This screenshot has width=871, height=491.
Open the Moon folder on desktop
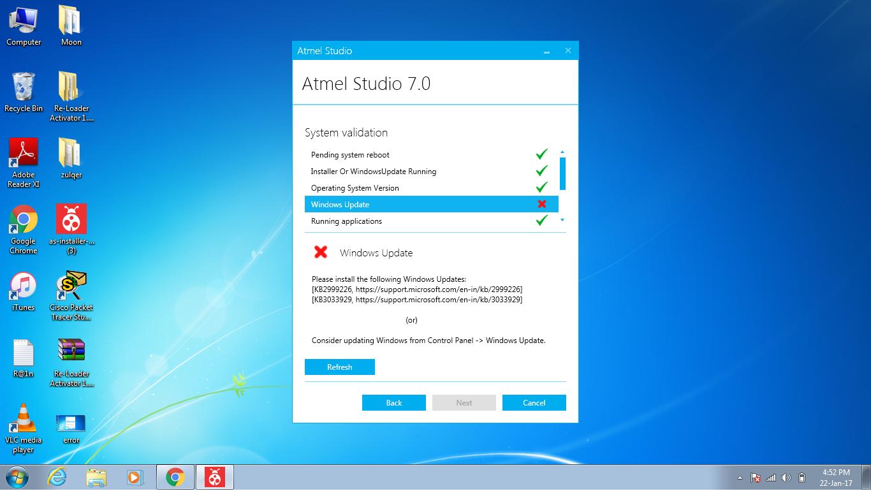coord(71,26)
